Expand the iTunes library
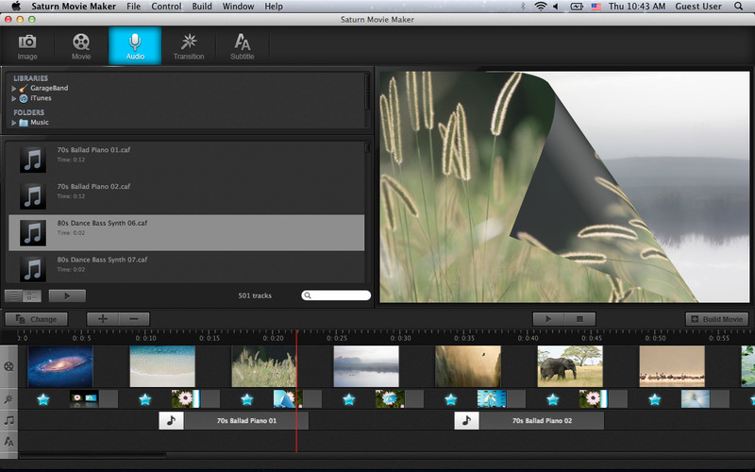 pyautogui.click(x=14, y=99)
